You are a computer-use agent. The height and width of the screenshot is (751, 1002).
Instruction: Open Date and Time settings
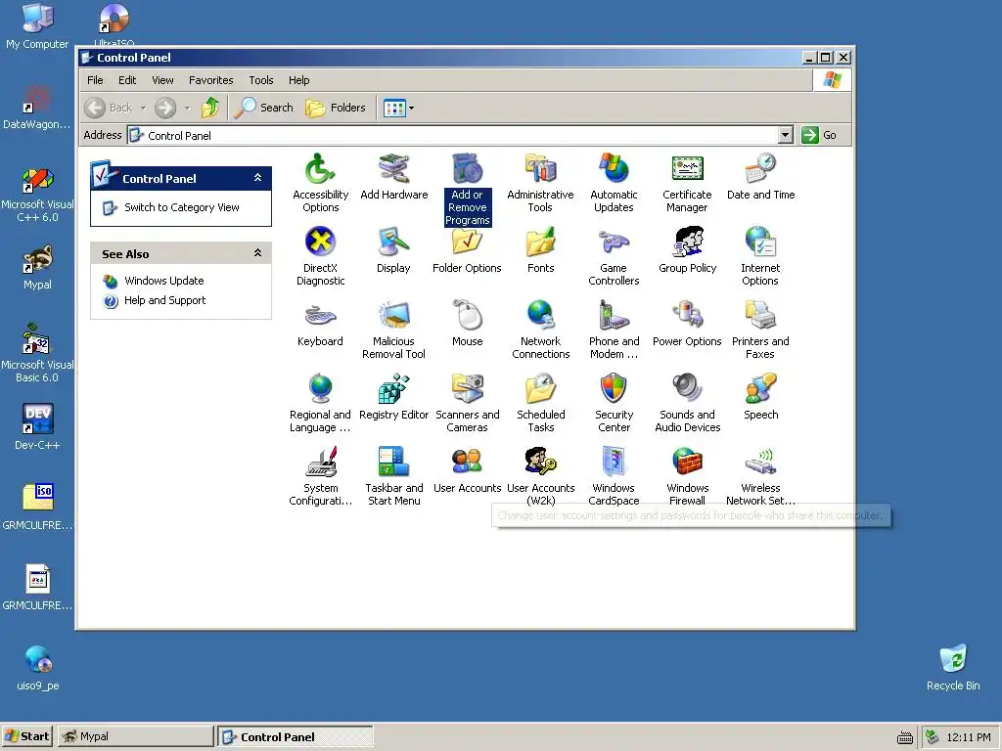[760, 177]
